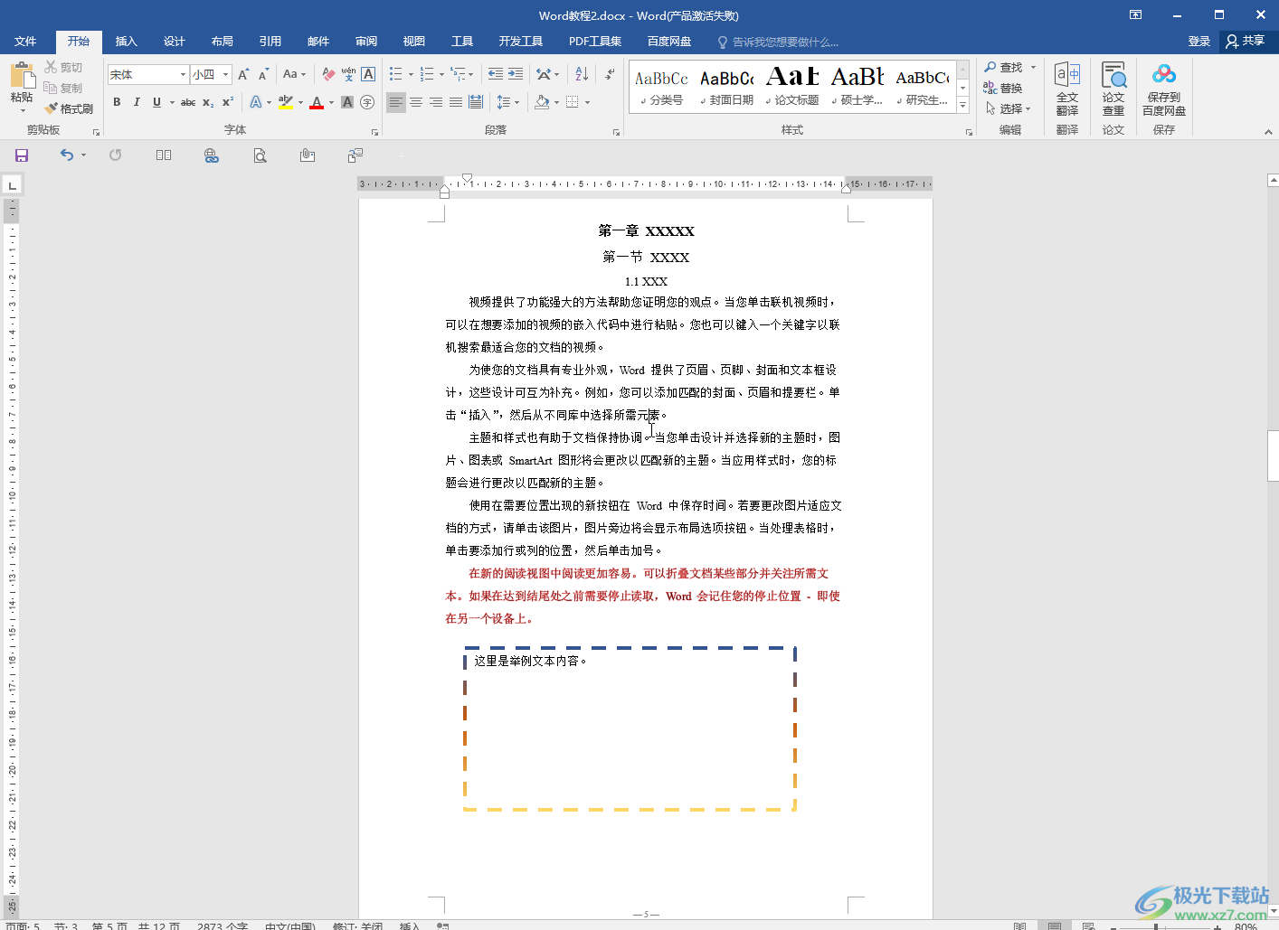Image resolution: width=1279 pixels, height=930 pixels.
Task: Click the Share (共享) button
Action: [x=1246, y=42]
